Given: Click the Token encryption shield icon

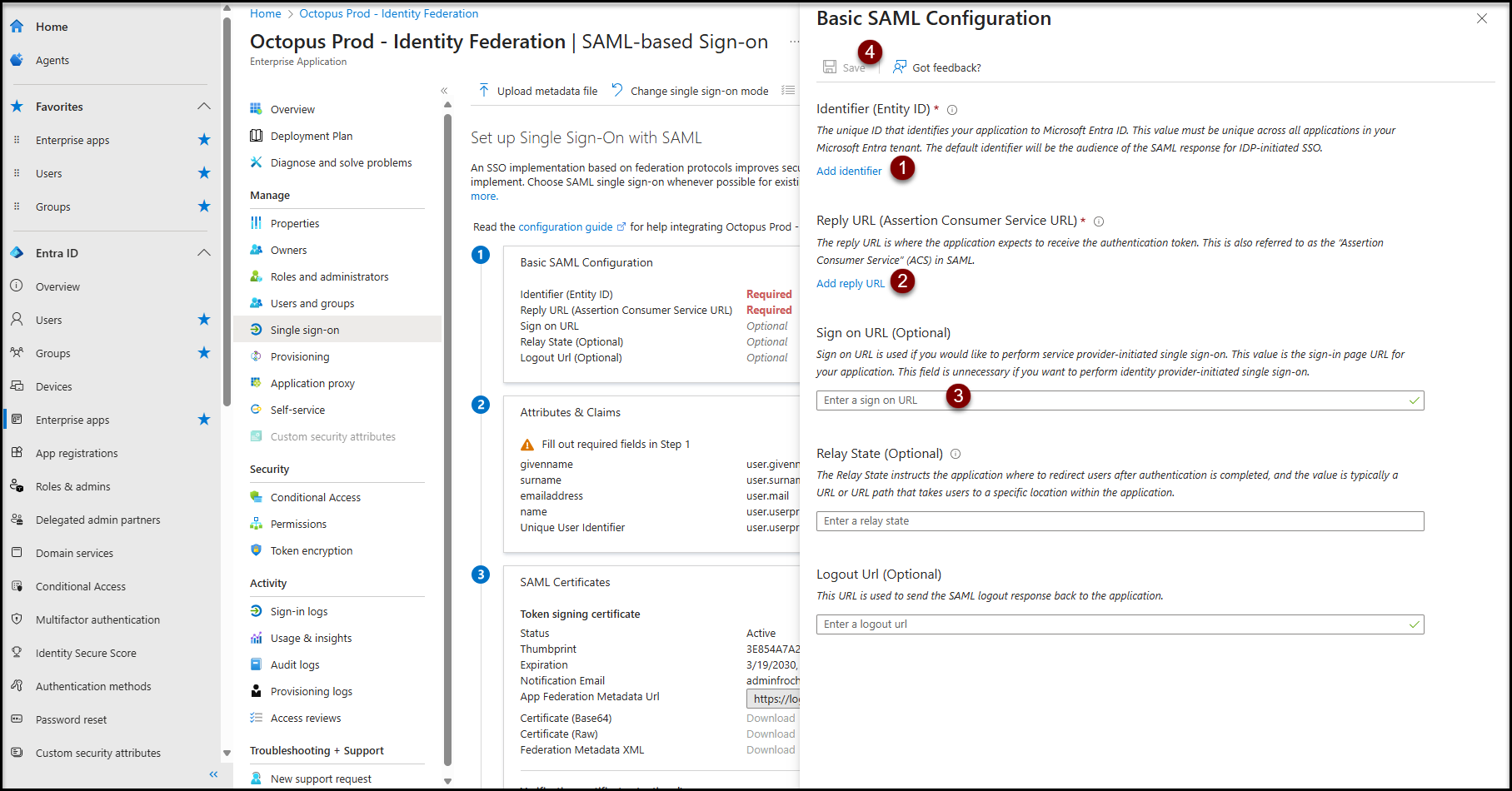Looking at the screenshot, I should tap(257, 550).
